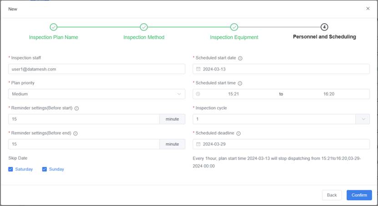Click the start time end value 16:20

tap(328, 94)
